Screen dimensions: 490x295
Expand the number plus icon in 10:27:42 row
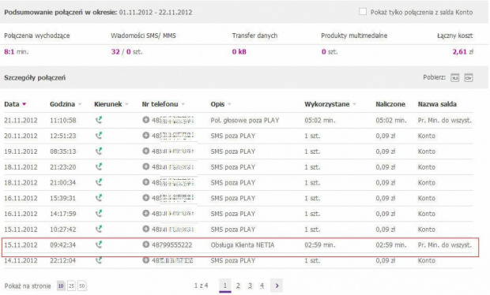[145, 229]
